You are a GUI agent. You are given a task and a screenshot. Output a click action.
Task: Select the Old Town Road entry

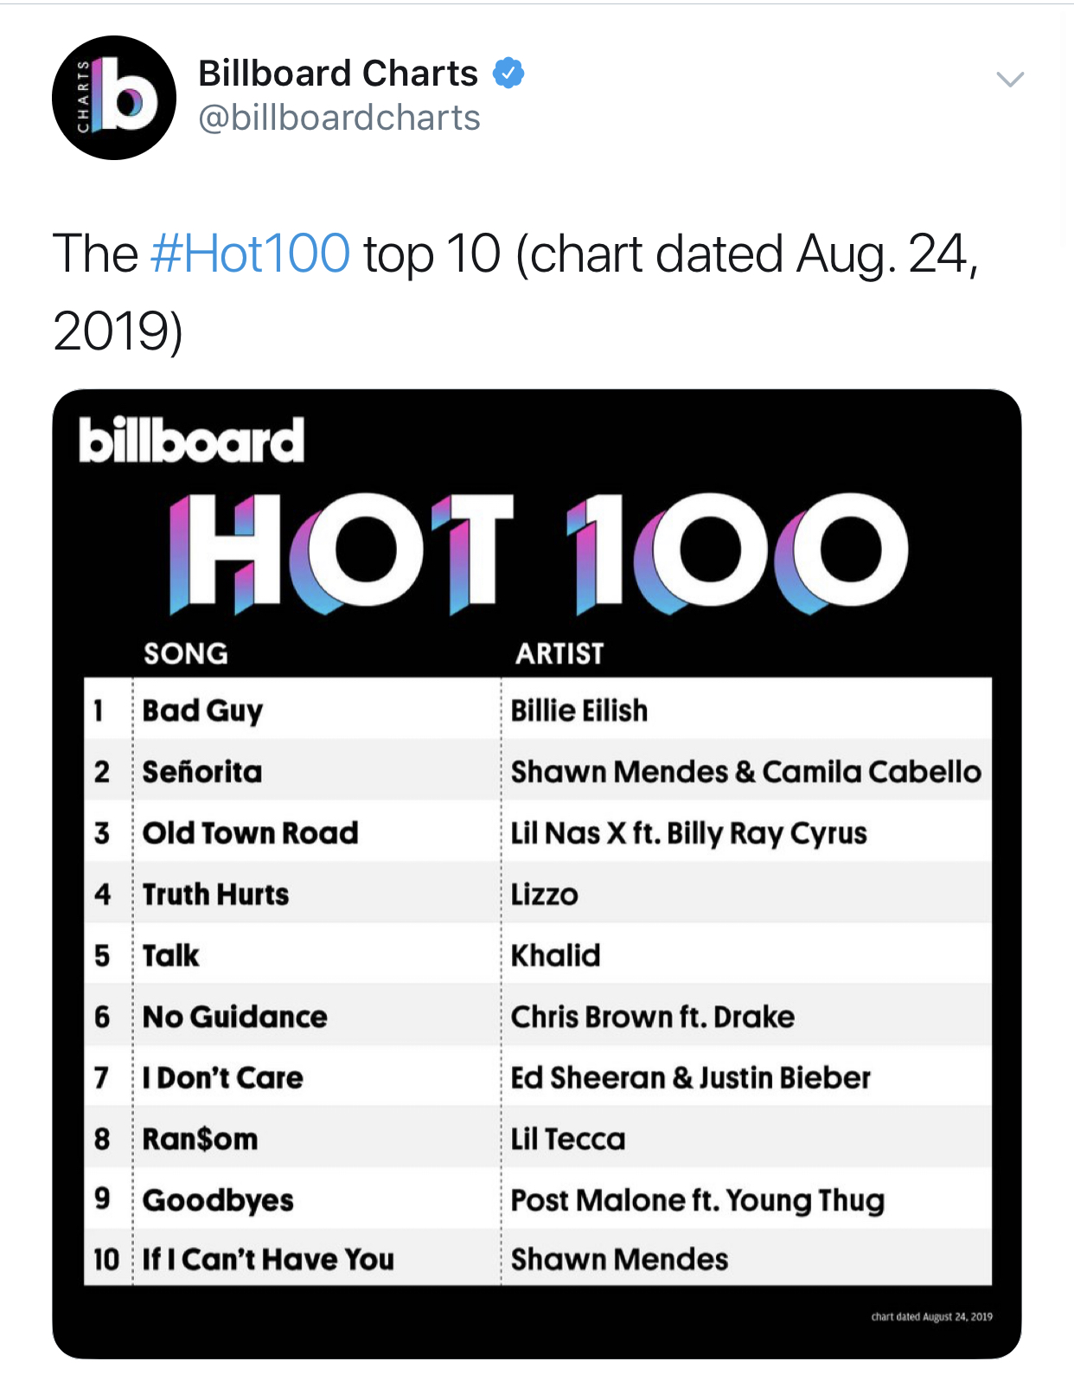[x=538, y=832]
